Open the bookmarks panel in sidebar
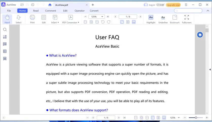 coord(5,58)
